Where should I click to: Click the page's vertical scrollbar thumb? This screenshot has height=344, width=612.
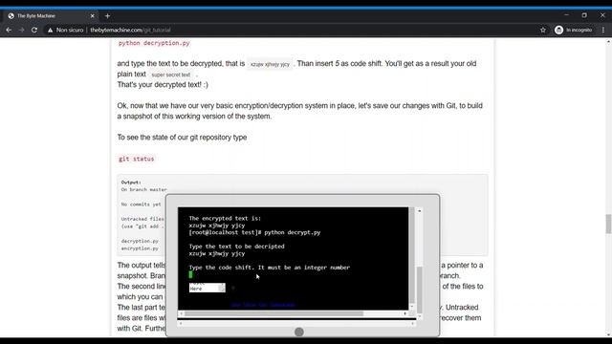[x=608, y=224]
